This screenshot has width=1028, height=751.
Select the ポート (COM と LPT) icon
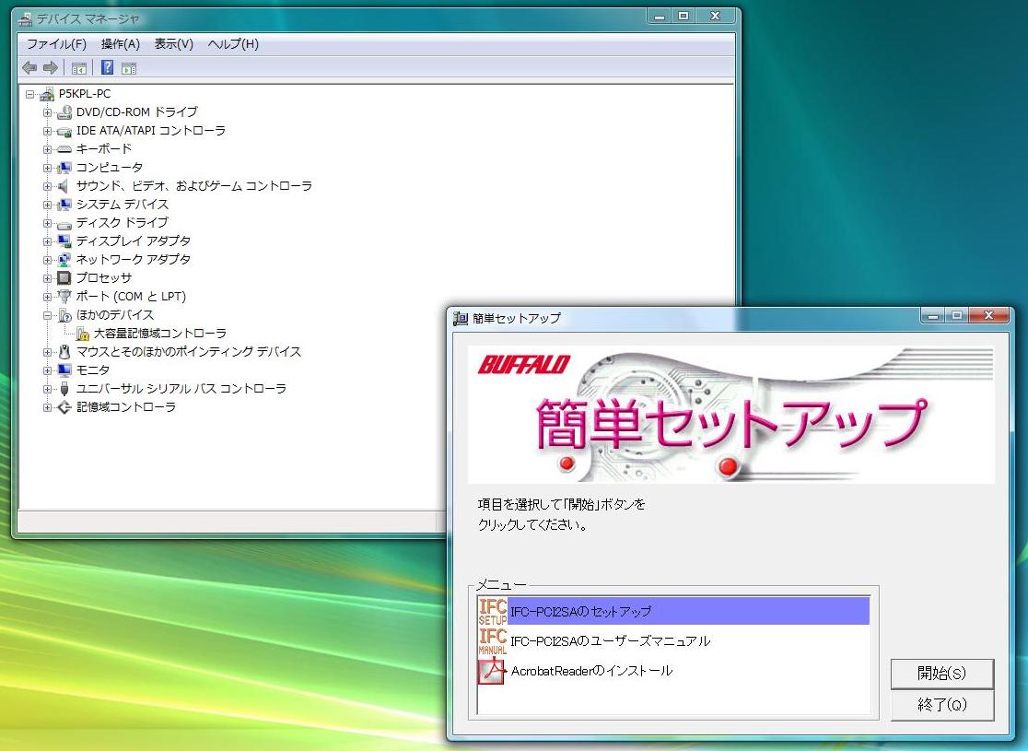coord(64,297)
